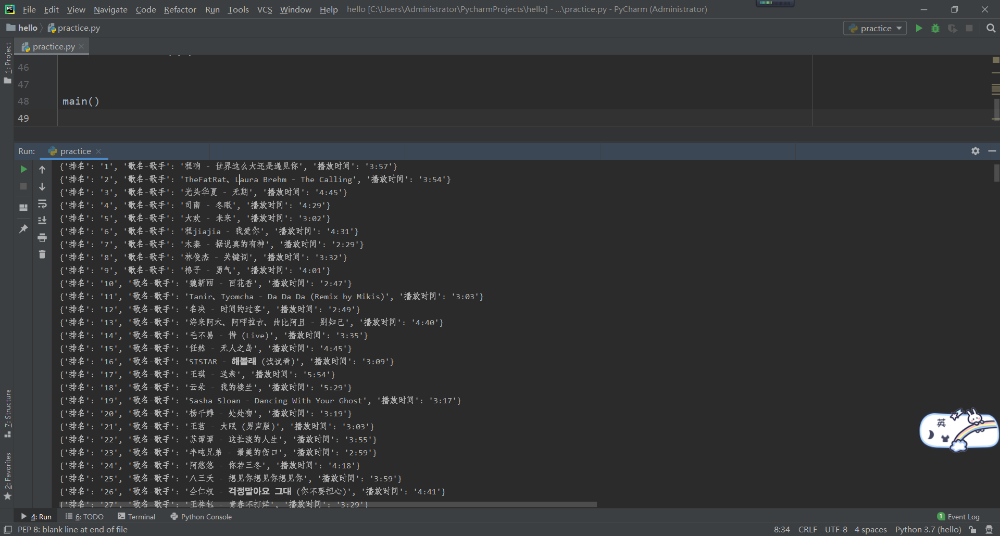Pin the Run tab with the pin icon
The width and height of the screenshot is (1000, 536).
tap(23, 229)
